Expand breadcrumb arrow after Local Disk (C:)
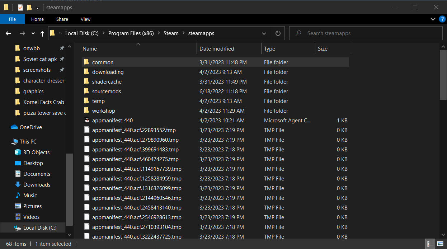447x249 pixels. pos(103,33)
